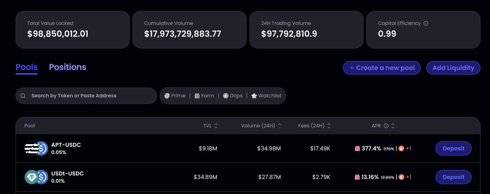Image resolution: width=490 pixels, height=194 pixels.
Task: Toggle the Prime pool filter
Action: click(x=175, y=96)
